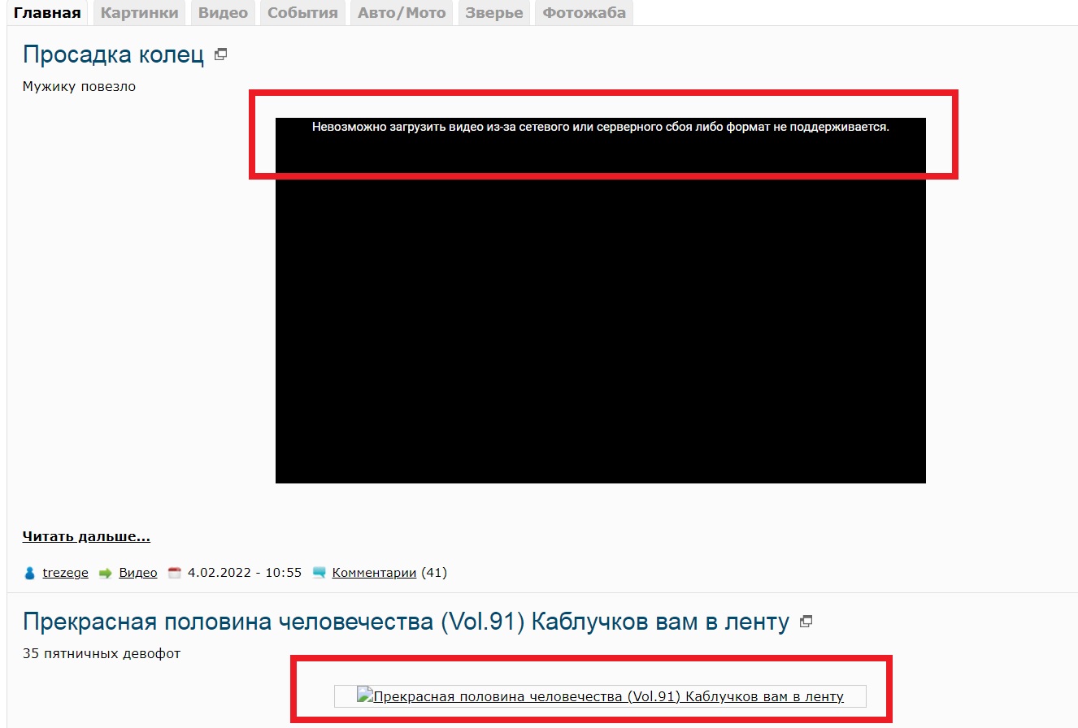The image size is (1078, 728).
Task: Switch to the "Зверье" tab
Action: (494, 13)
